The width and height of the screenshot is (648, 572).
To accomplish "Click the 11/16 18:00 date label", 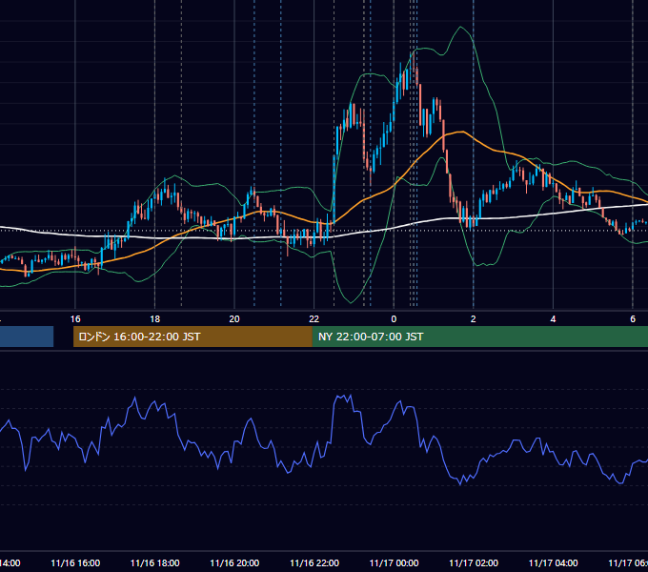I will coord(155,563).
